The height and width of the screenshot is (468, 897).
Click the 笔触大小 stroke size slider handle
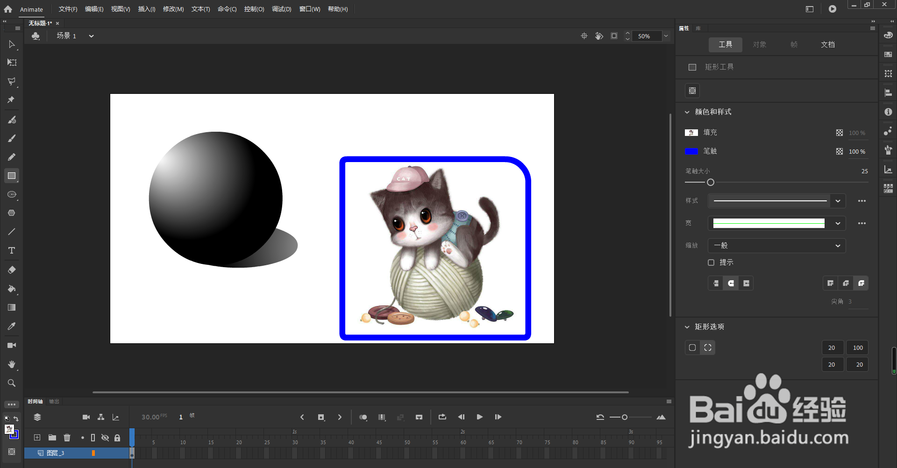pos(711,182)
